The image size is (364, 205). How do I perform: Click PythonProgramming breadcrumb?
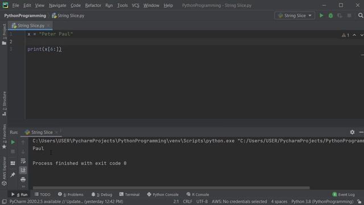coord(25,15)
